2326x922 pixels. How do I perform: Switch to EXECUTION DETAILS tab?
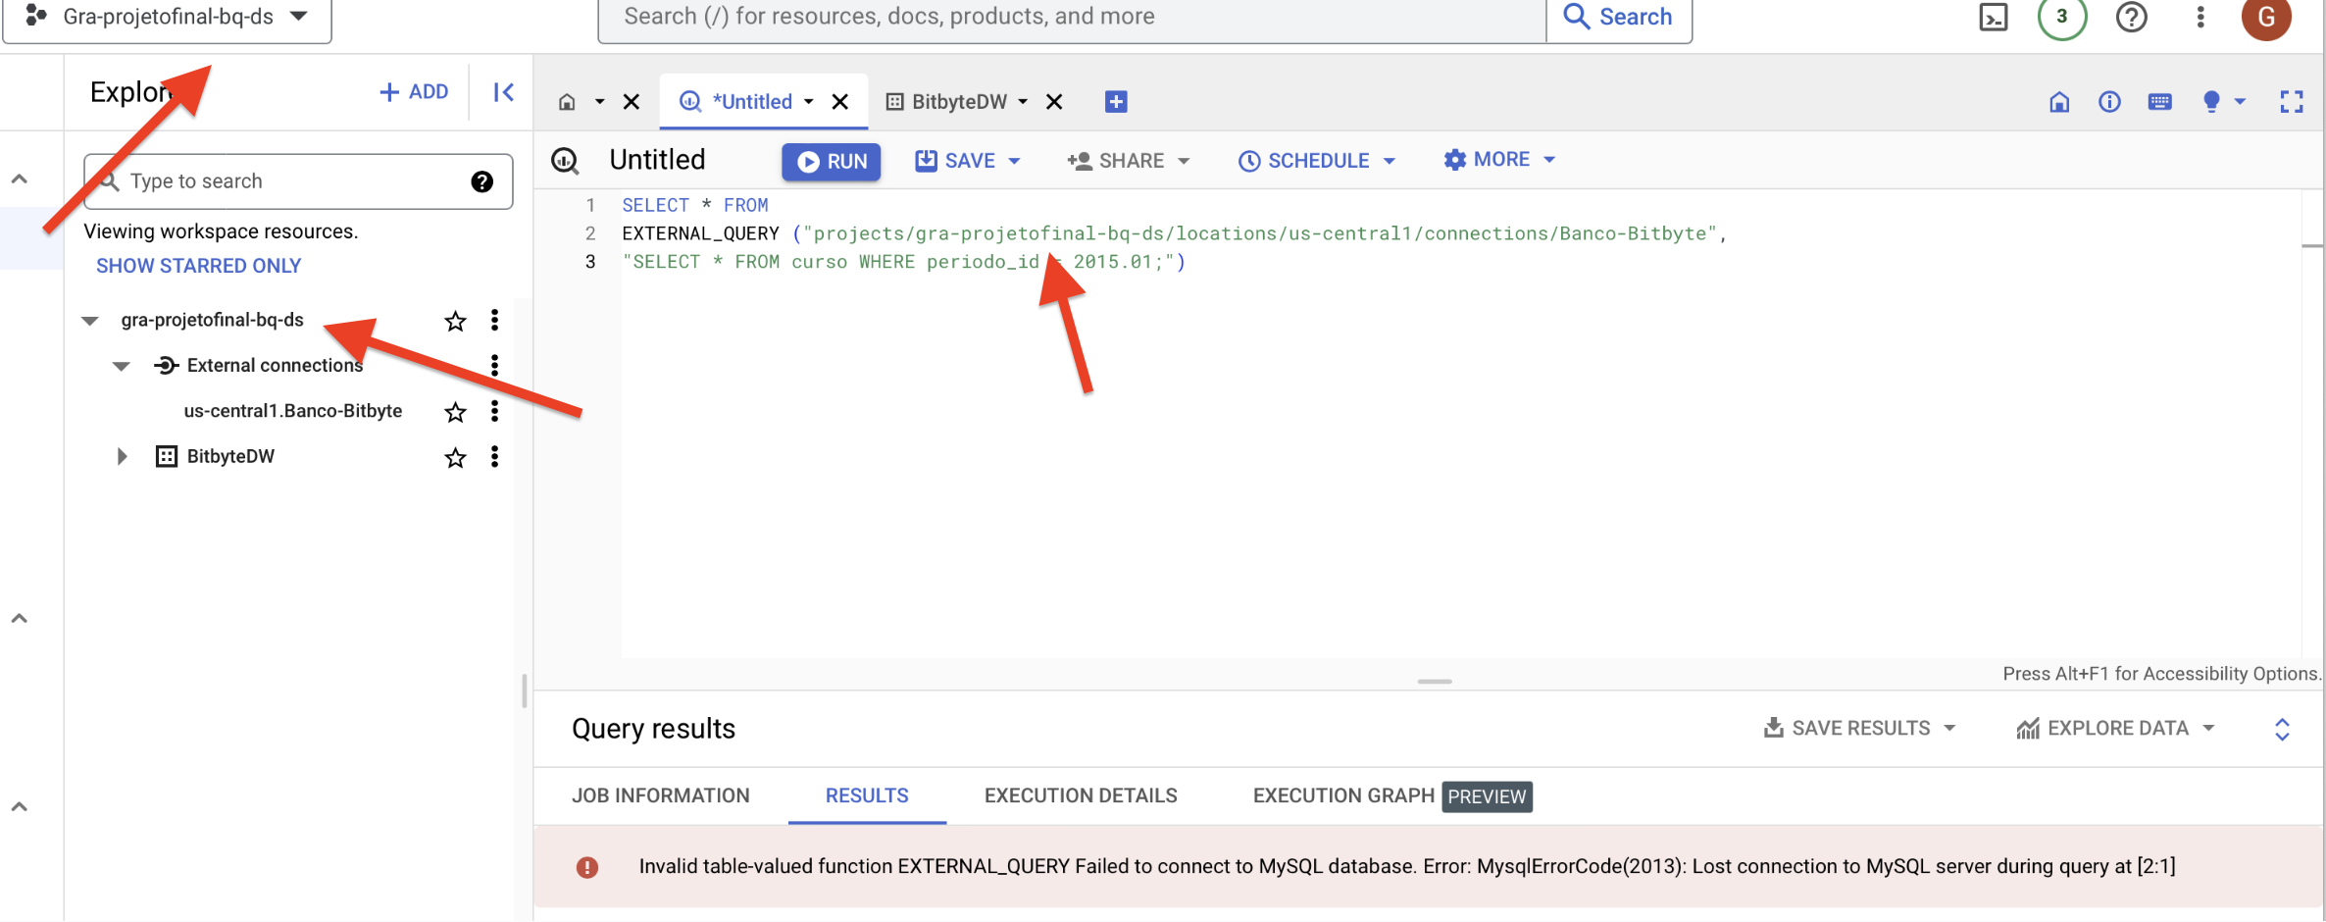(x=1081, y=795)
